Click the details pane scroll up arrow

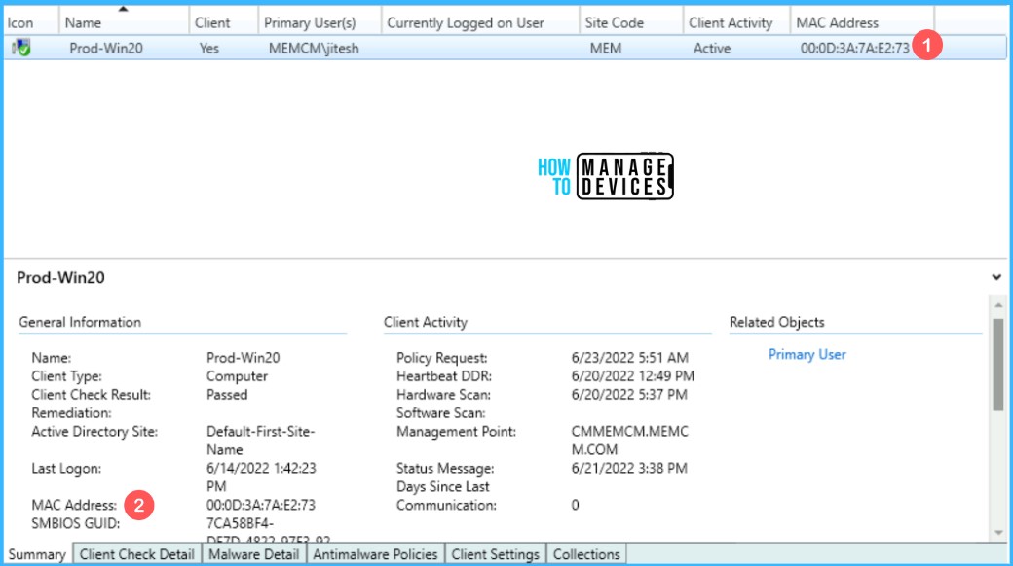[998, 304]
